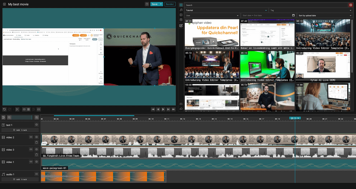Image resolution: width=356 pixels, height=189 pixels.
Task: Click the cloud upload icon
Action: (181, 109)
